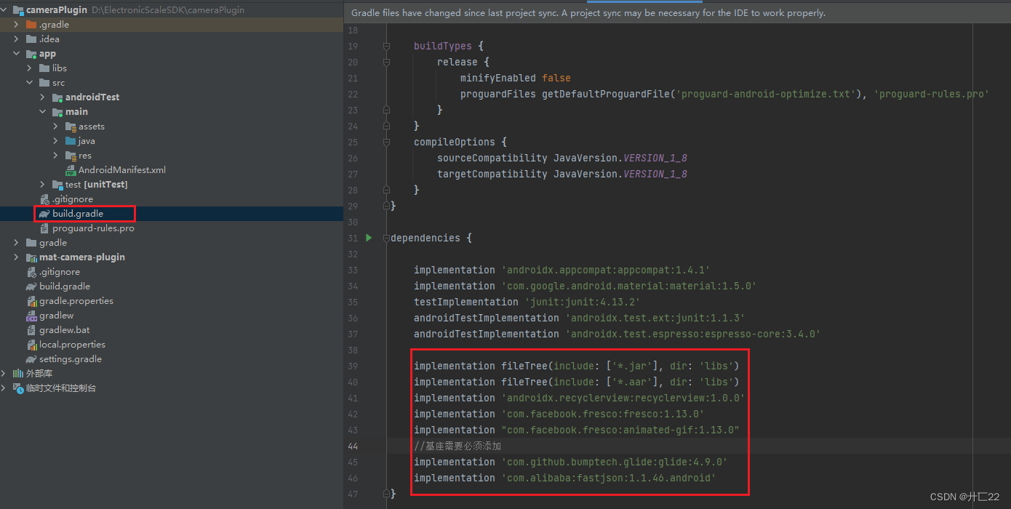Screen dimensions: 1011x509
Task: Collapse the app folder in the project tree
Action: (x=16, y=53)
